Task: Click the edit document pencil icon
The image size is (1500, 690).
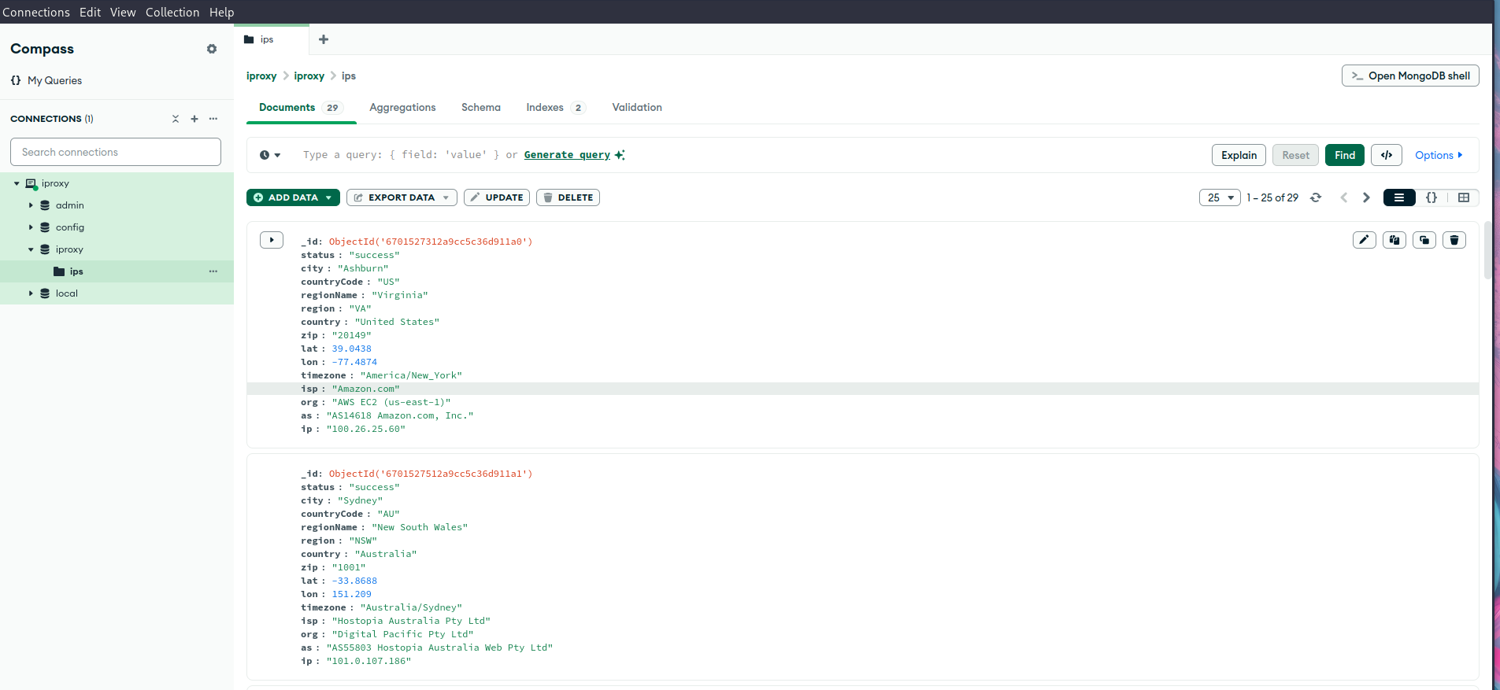Action: tap(1364, 240)
